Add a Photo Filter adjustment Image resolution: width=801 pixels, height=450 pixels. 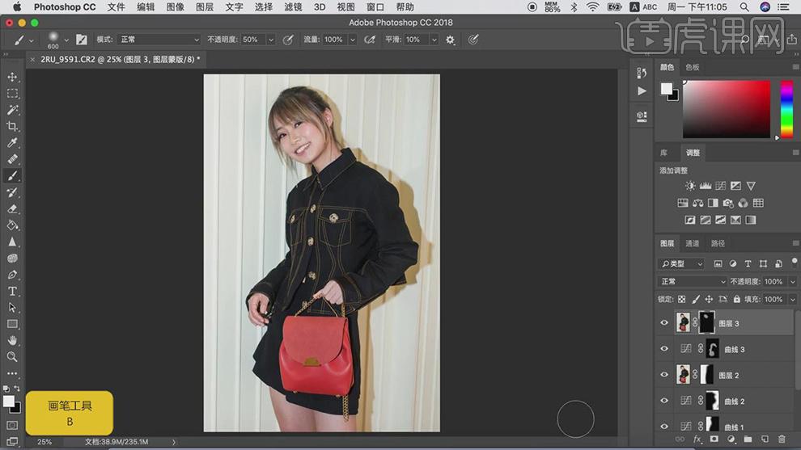pos(728,203)
